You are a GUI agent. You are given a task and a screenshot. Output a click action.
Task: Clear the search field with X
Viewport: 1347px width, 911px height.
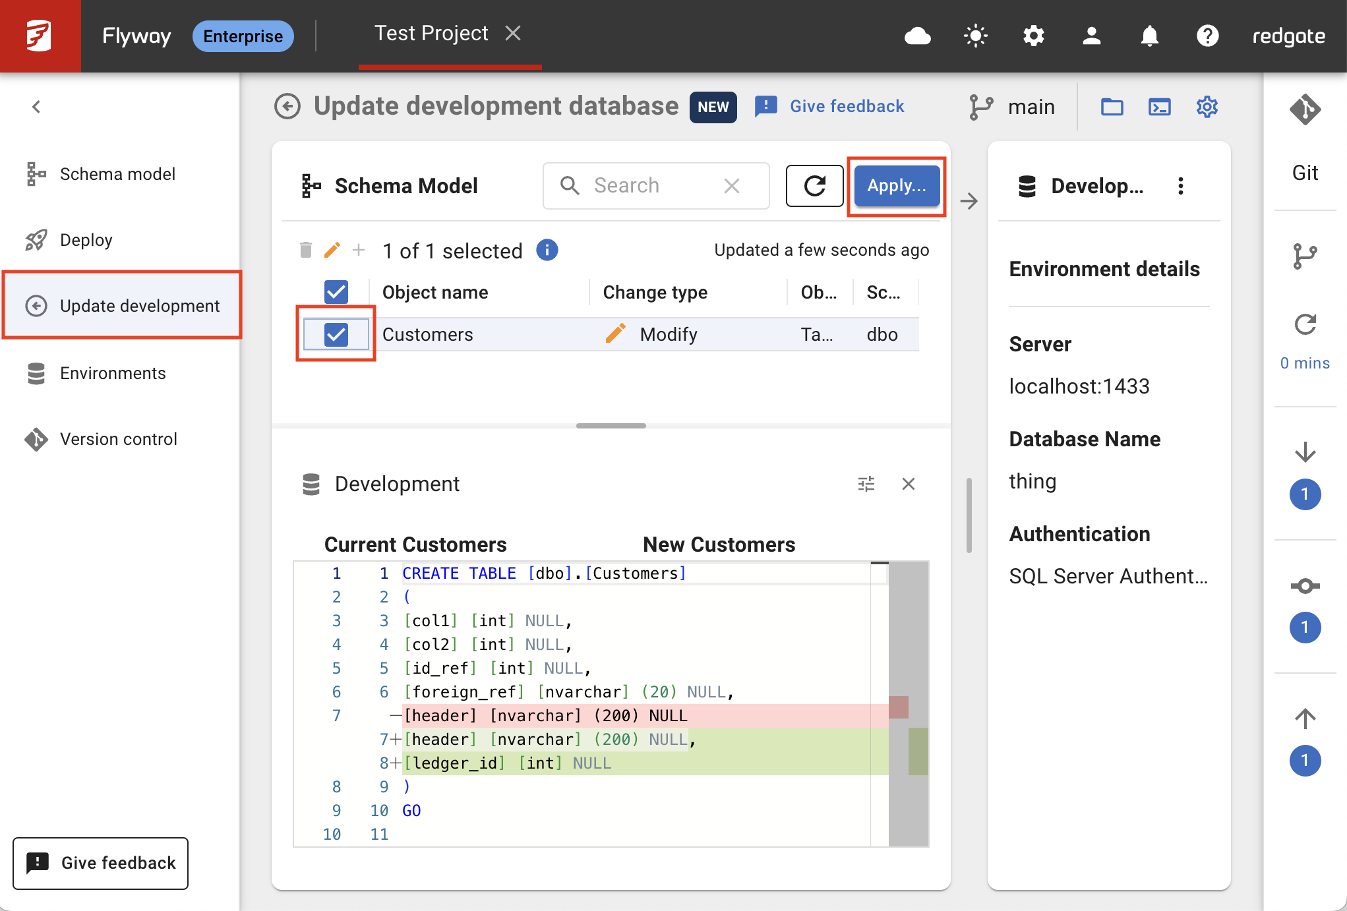(731, 186)
